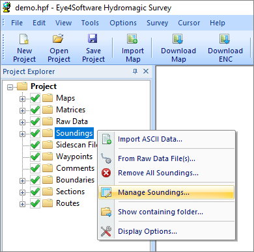Open the Survey menu

158,23
